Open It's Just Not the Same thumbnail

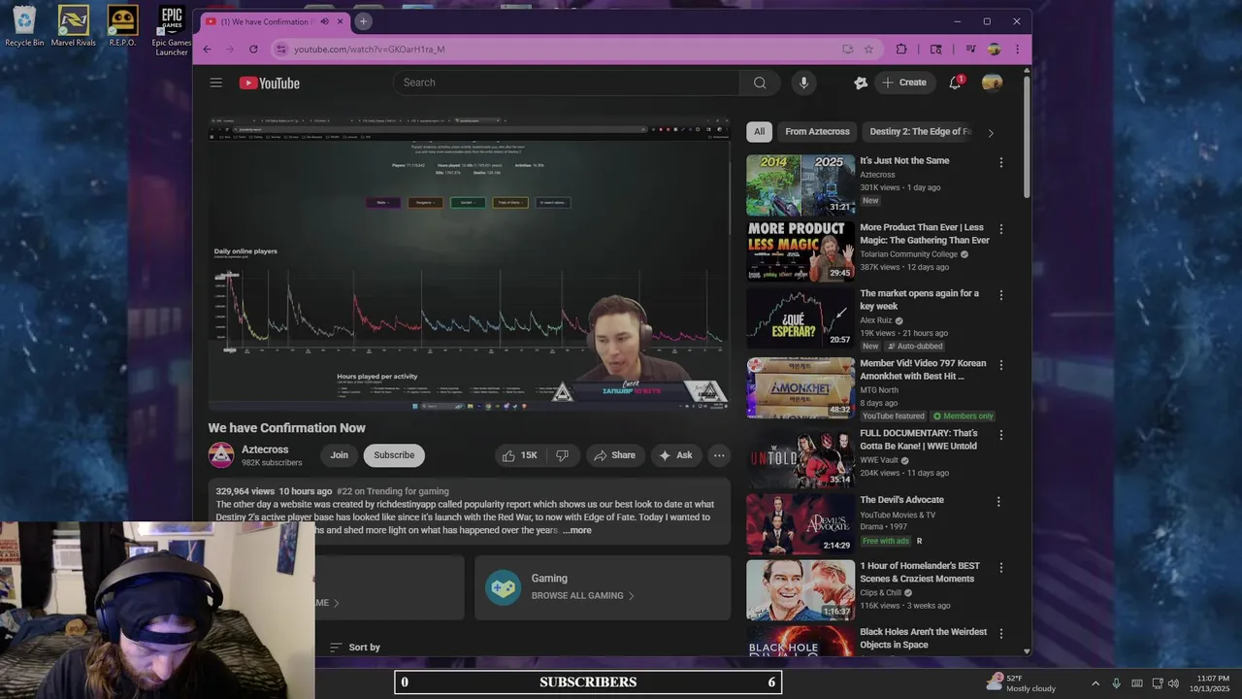click(x=801, y=185)
